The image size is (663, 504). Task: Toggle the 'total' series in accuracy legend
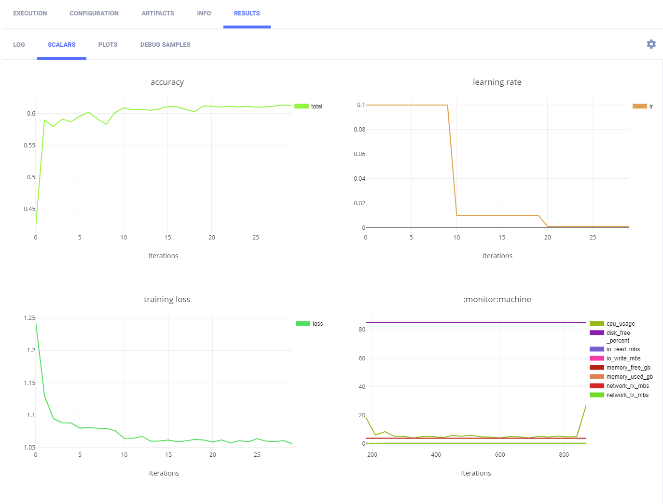tap(316, 106)
